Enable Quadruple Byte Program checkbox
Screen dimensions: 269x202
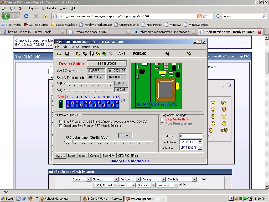click(x=61, y=126)
